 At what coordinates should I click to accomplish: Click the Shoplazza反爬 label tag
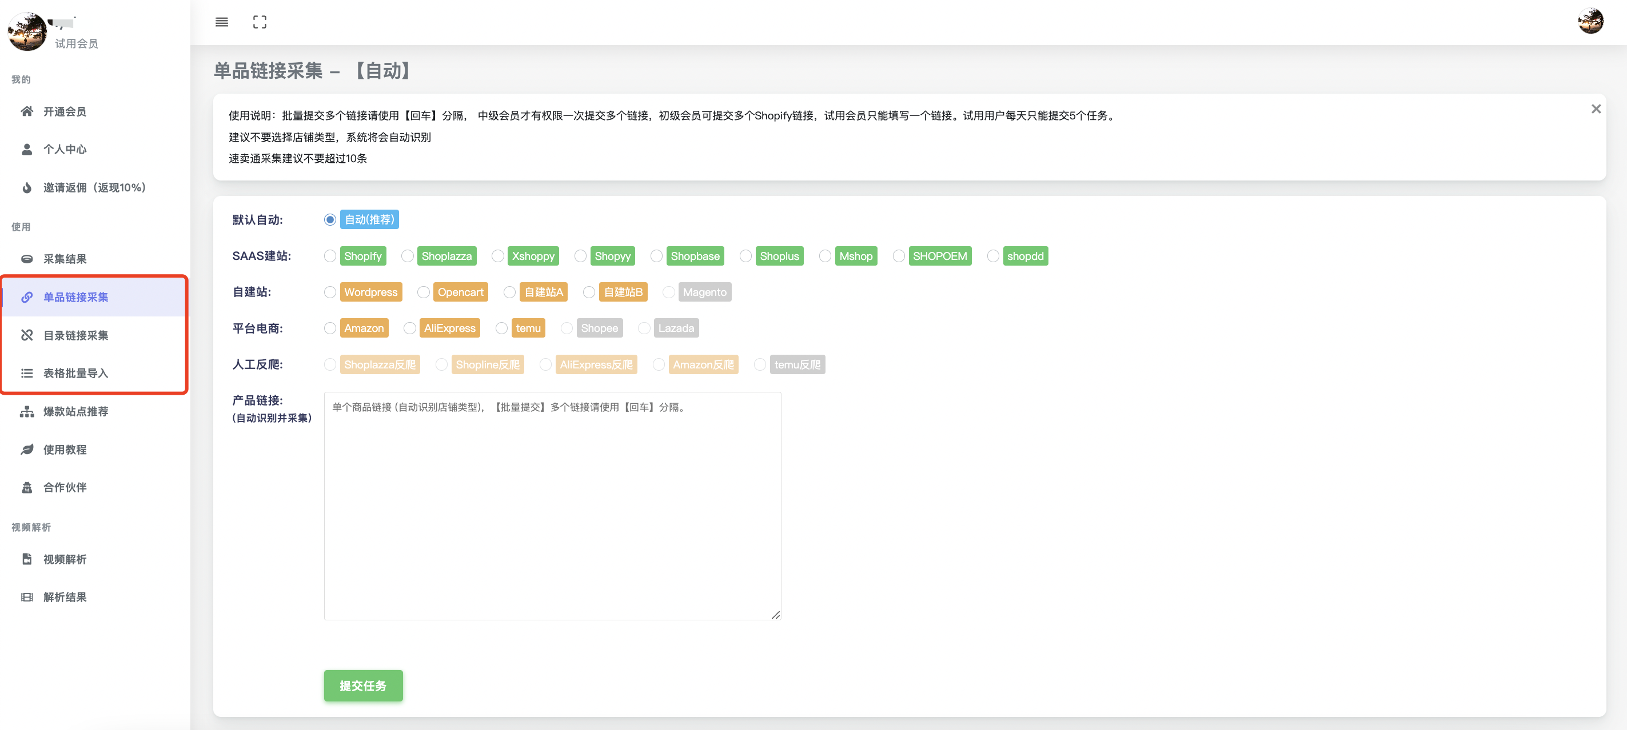coord(380,364)
